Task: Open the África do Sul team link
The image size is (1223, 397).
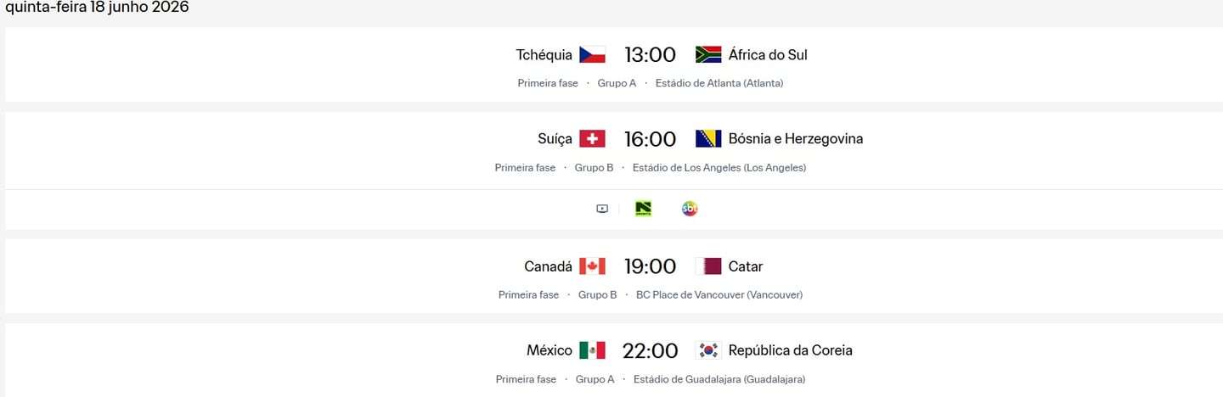Action: pos(768,55)
